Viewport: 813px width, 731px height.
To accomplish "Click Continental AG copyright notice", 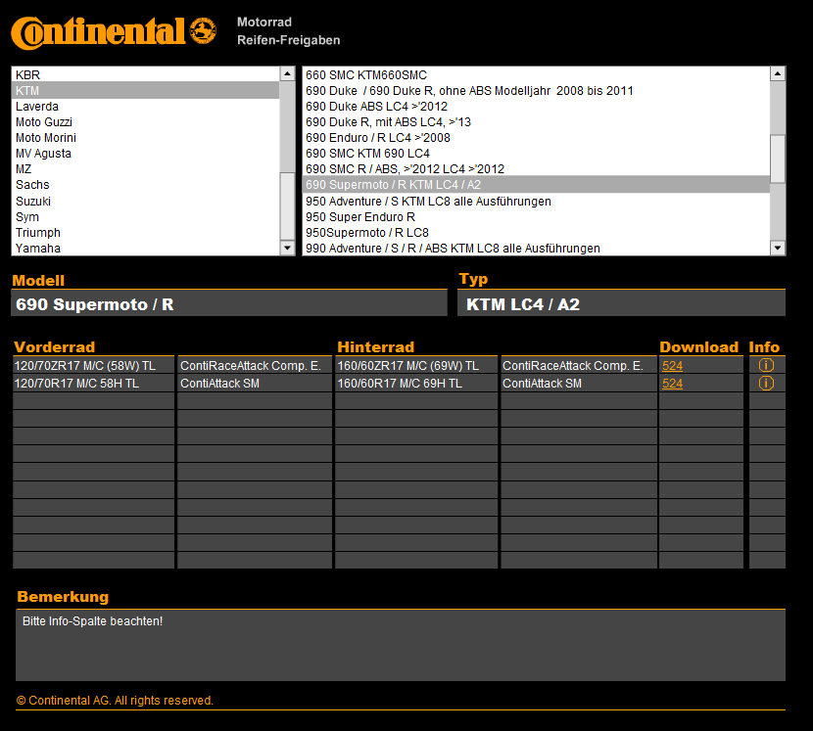I will [115, 700].
